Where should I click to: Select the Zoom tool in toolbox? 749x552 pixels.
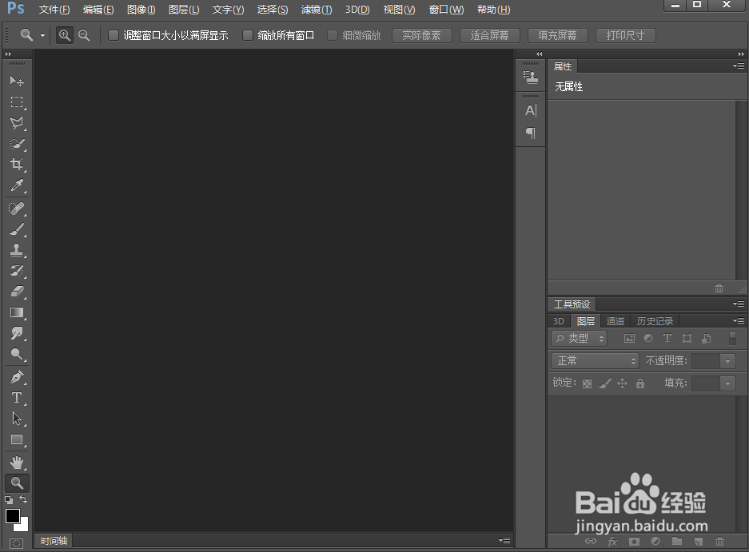(x=17, y=483)
